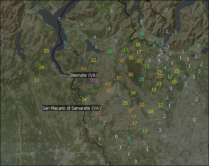This screenshot has width=209, height=166.
Task: Click the orange 42 station value
Action: click(x=123, y=61)
